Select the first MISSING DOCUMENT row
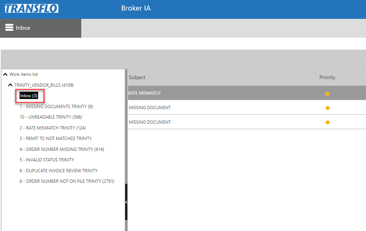Viewport: 366px width, 231px height. (x=247, y=107)
